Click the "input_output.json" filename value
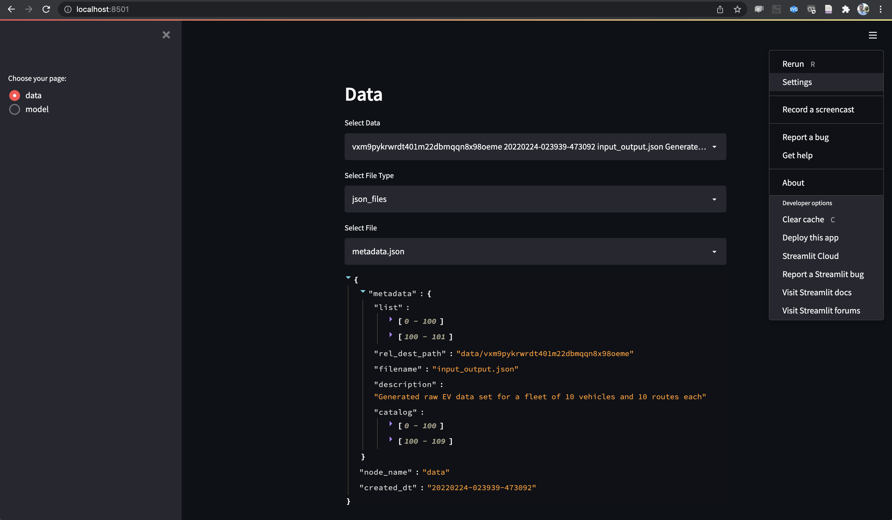This screenshot has height=520, width=892. click(x=475, y=369)
